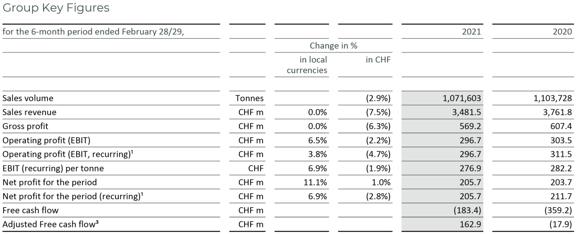Select the Sales volume row label

(x=28, y=98)
